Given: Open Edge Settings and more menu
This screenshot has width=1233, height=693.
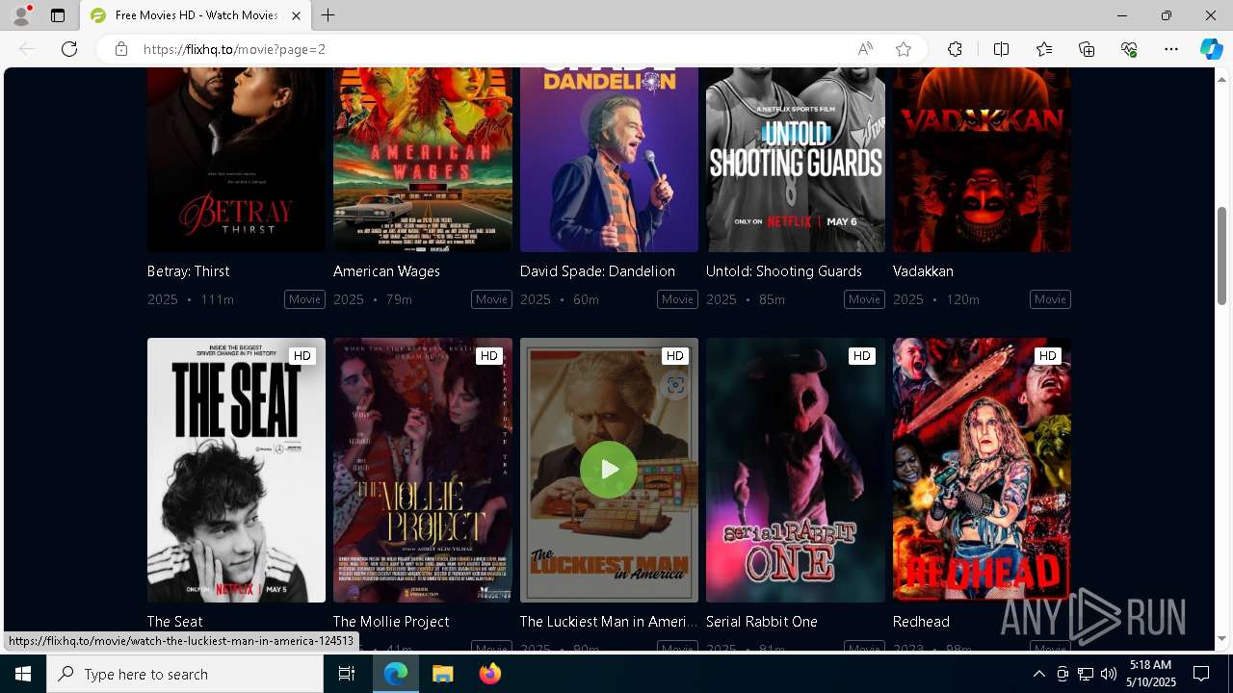Looking at the screenshot, I should click(1171, 49).
